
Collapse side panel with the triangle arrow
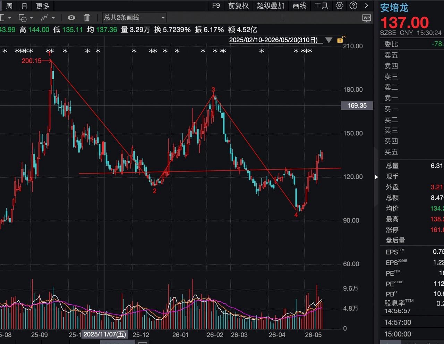[x=376, y=177]
